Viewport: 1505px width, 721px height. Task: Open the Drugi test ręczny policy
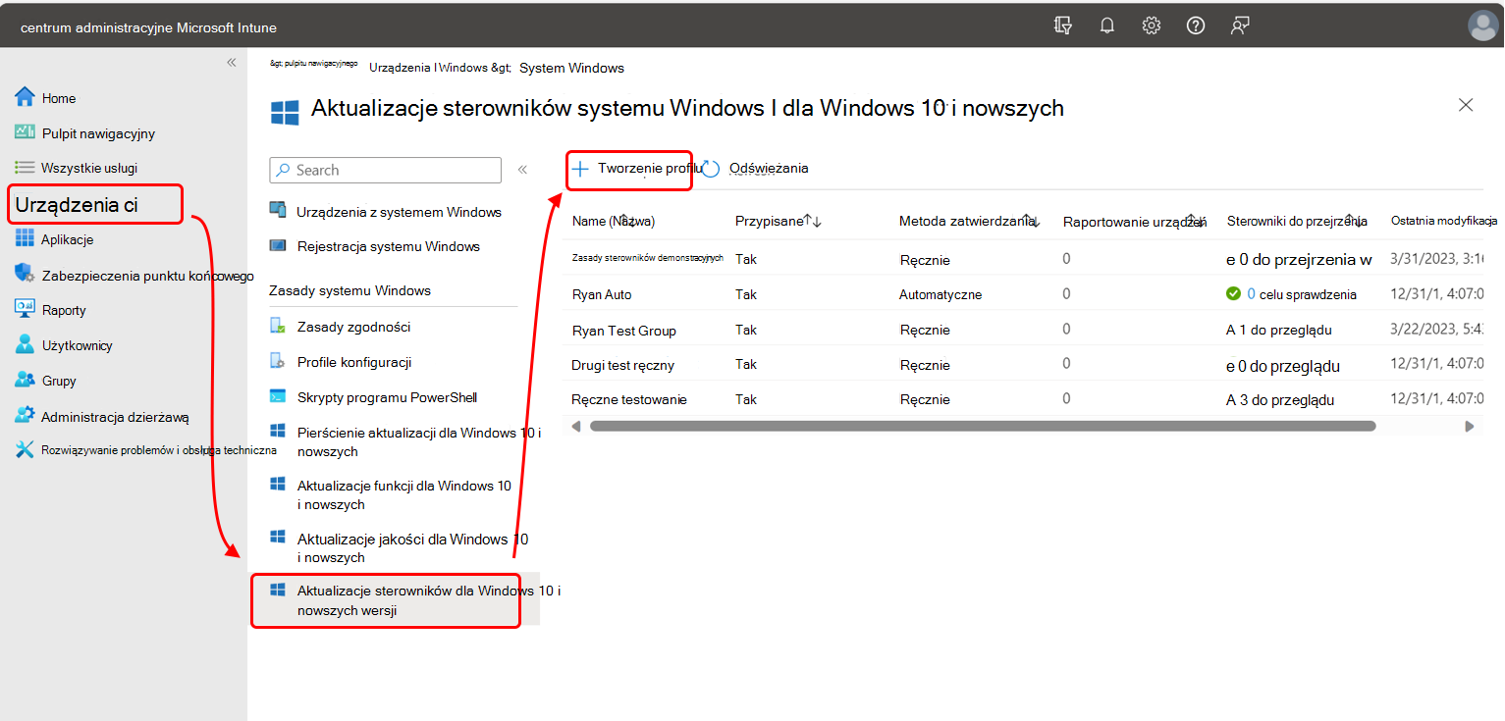point(622,365)
